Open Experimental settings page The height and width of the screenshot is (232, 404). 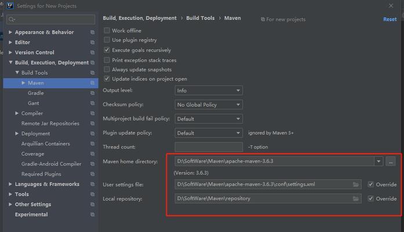pyautogui.click(x=31, y=215)
